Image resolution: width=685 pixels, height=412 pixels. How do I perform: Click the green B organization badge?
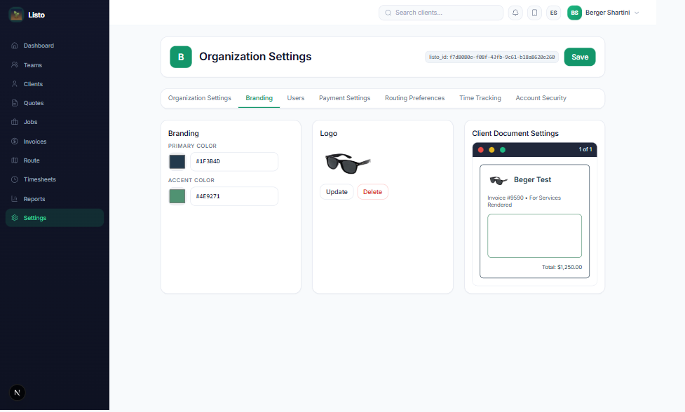[x=181, y=57]
